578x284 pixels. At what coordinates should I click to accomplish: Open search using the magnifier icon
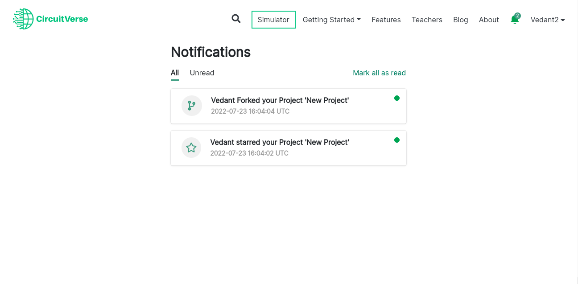236,19
